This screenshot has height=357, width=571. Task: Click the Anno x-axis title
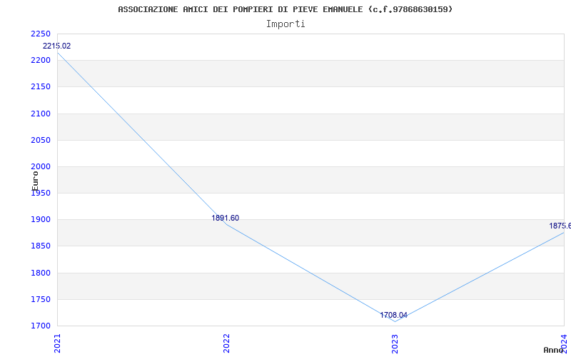click(x=553, y=350)
